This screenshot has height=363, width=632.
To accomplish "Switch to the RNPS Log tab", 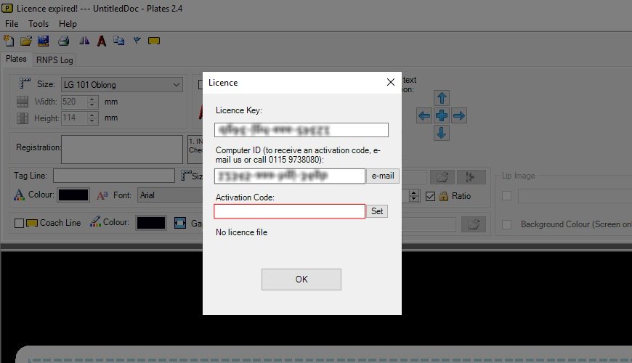I will pyautogui.click(x=54, y=60).
